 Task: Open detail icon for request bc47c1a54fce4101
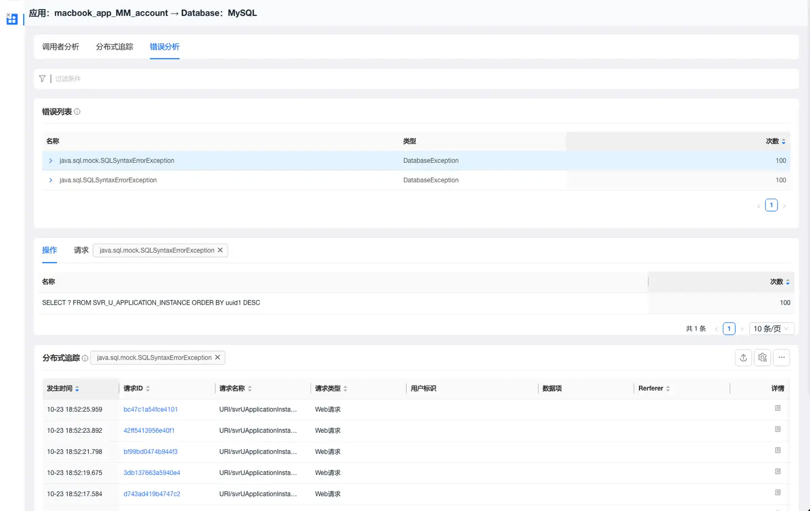tap(777, 409)
